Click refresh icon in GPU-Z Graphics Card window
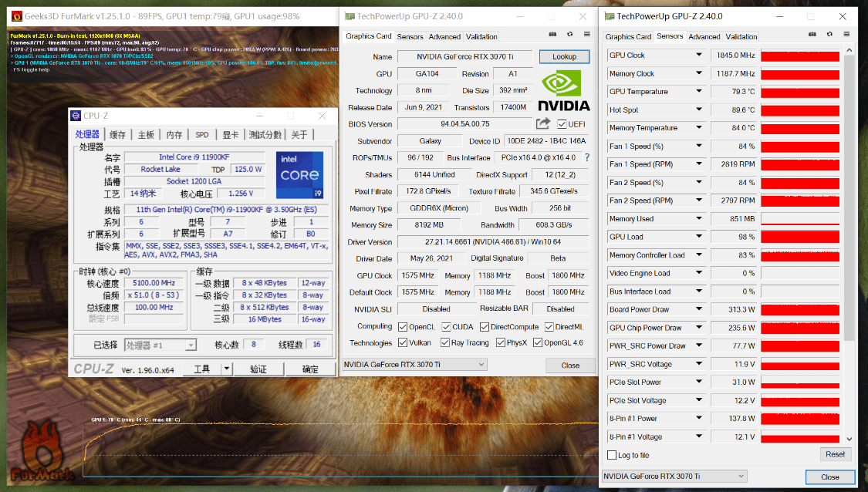 [569, 34]
